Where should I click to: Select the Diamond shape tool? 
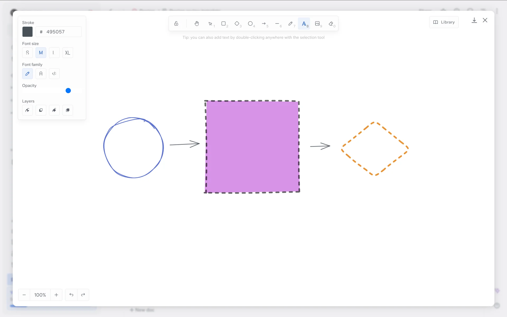[237, 24]
